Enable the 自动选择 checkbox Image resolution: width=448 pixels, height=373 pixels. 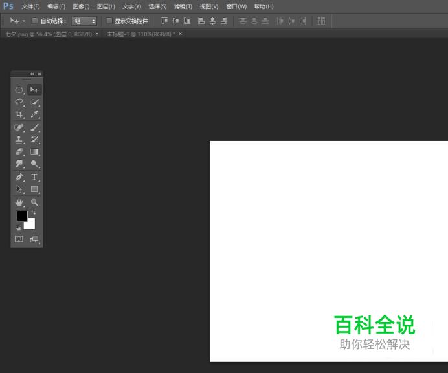click(35, 21)
